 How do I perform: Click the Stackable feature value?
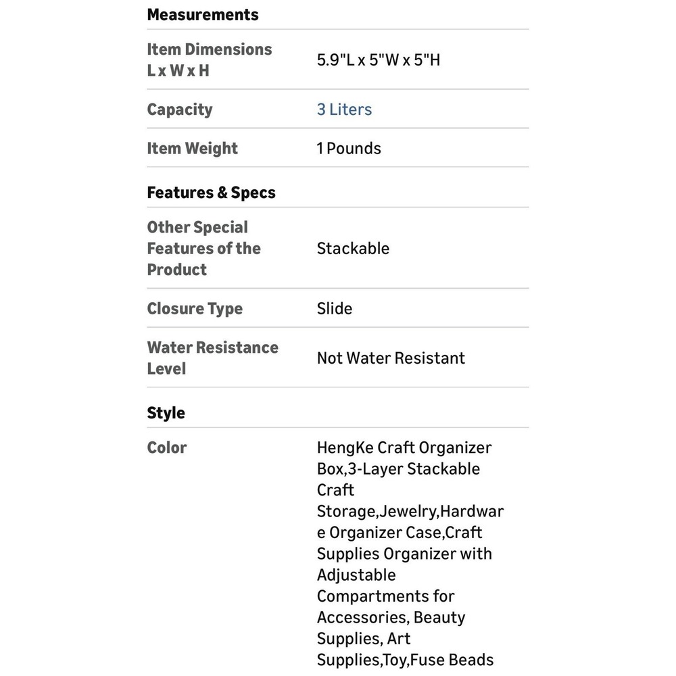(353, 248)
